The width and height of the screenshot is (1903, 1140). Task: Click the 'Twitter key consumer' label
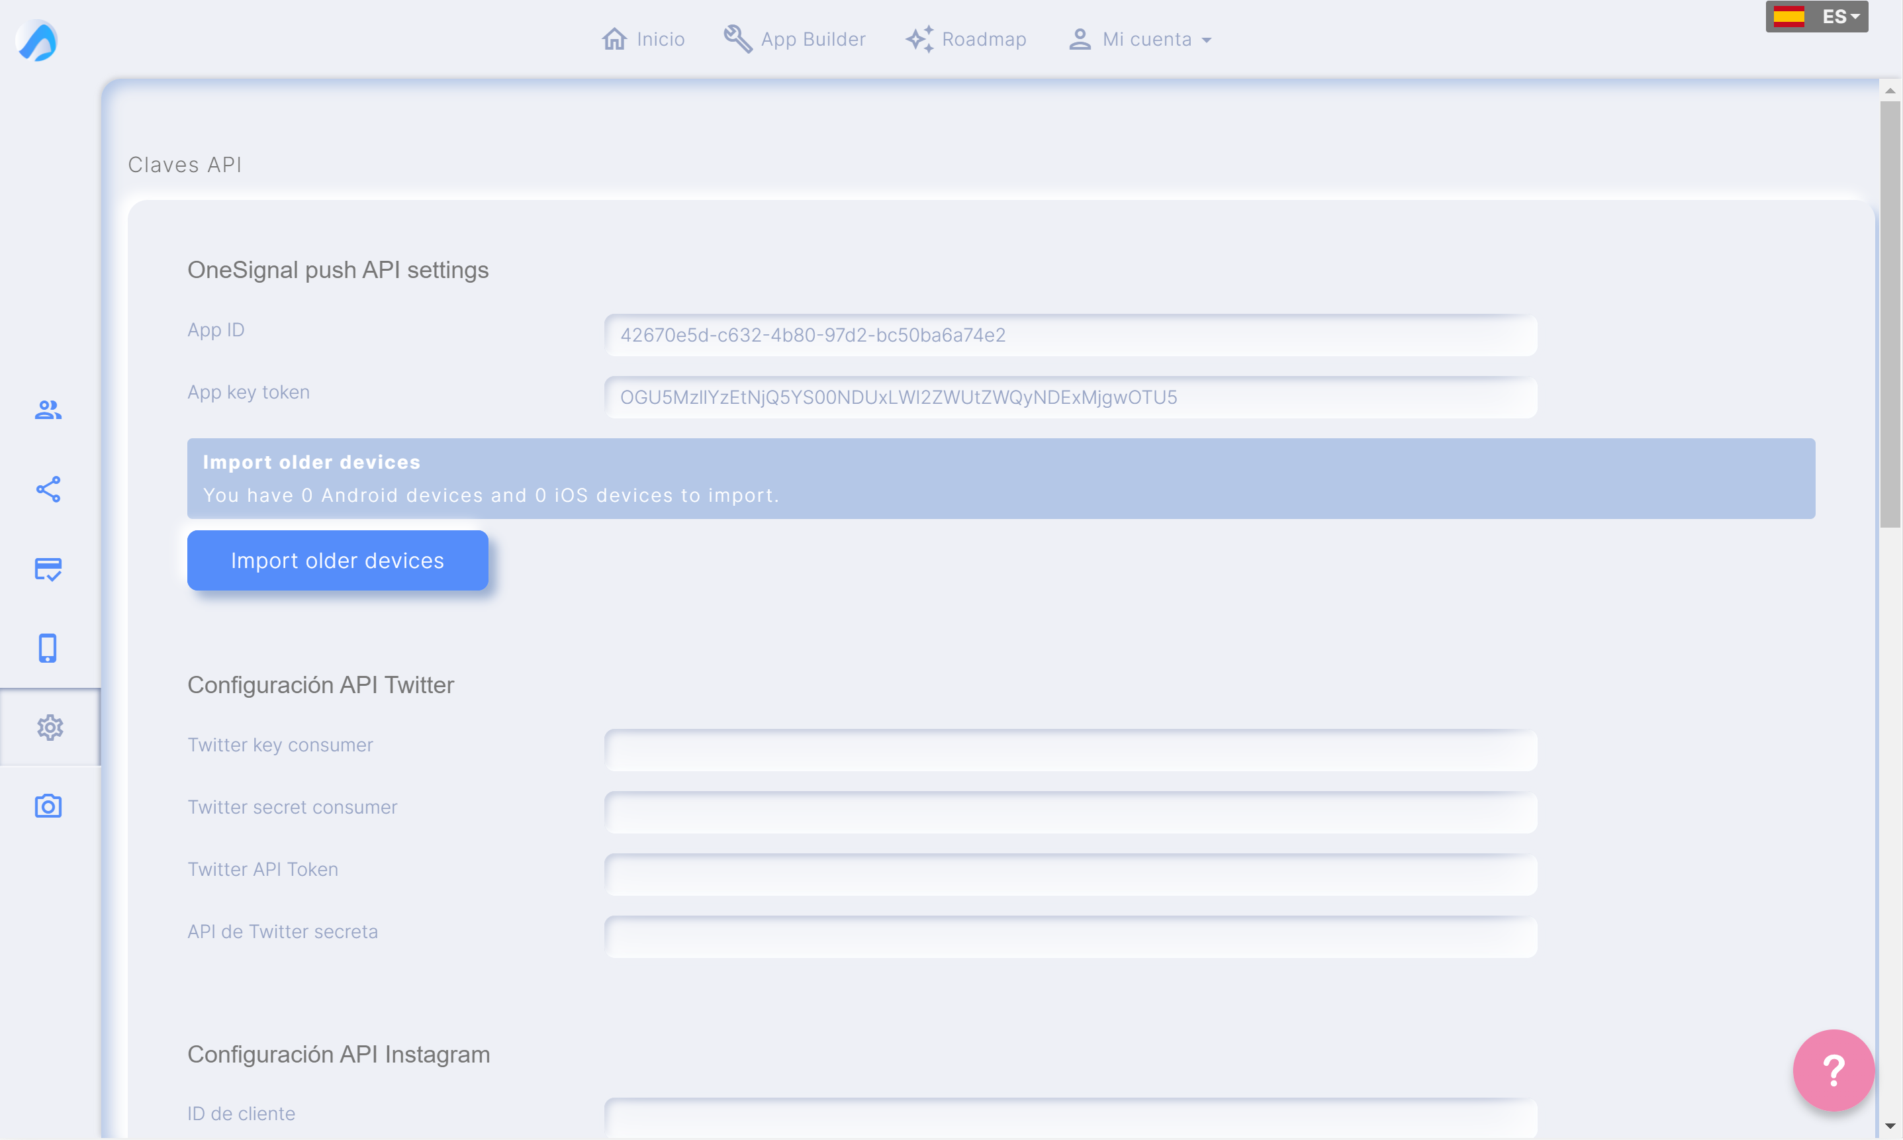pos(280,744)
